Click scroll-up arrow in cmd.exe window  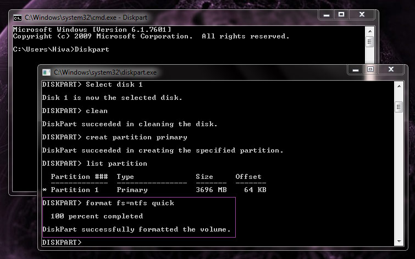point(370,30)
